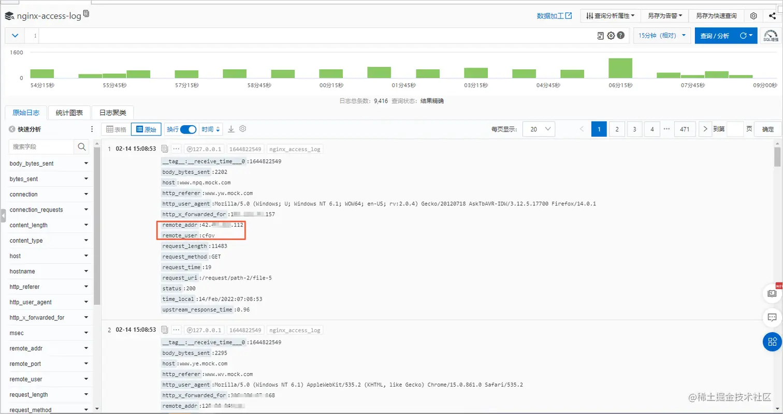783x414 pixels.
Task: Click 查询 / 分析 button
Action: (x=715, y=36)
